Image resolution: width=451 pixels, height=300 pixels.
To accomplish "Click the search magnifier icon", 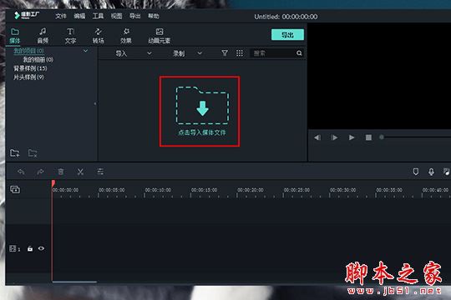I will (299, 53).
